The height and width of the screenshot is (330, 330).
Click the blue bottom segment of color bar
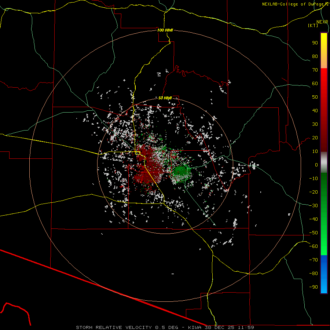pos(324,274)
